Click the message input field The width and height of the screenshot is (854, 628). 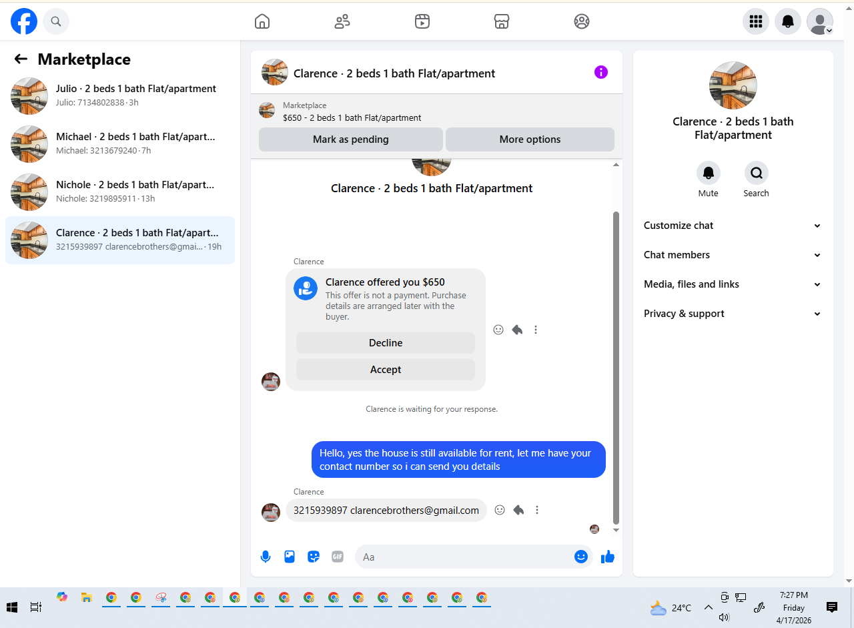tap(464, 557)
